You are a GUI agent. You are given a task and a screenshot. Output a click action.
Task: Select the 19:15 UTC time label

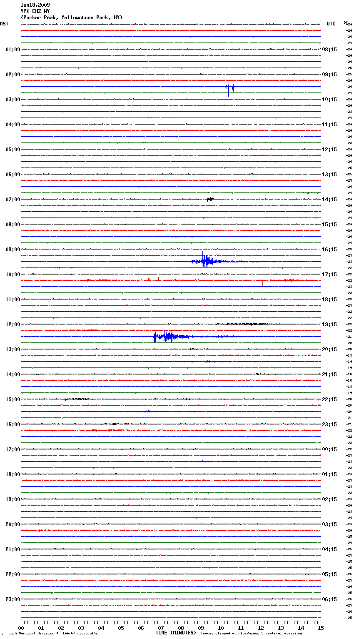pos(329,324)
